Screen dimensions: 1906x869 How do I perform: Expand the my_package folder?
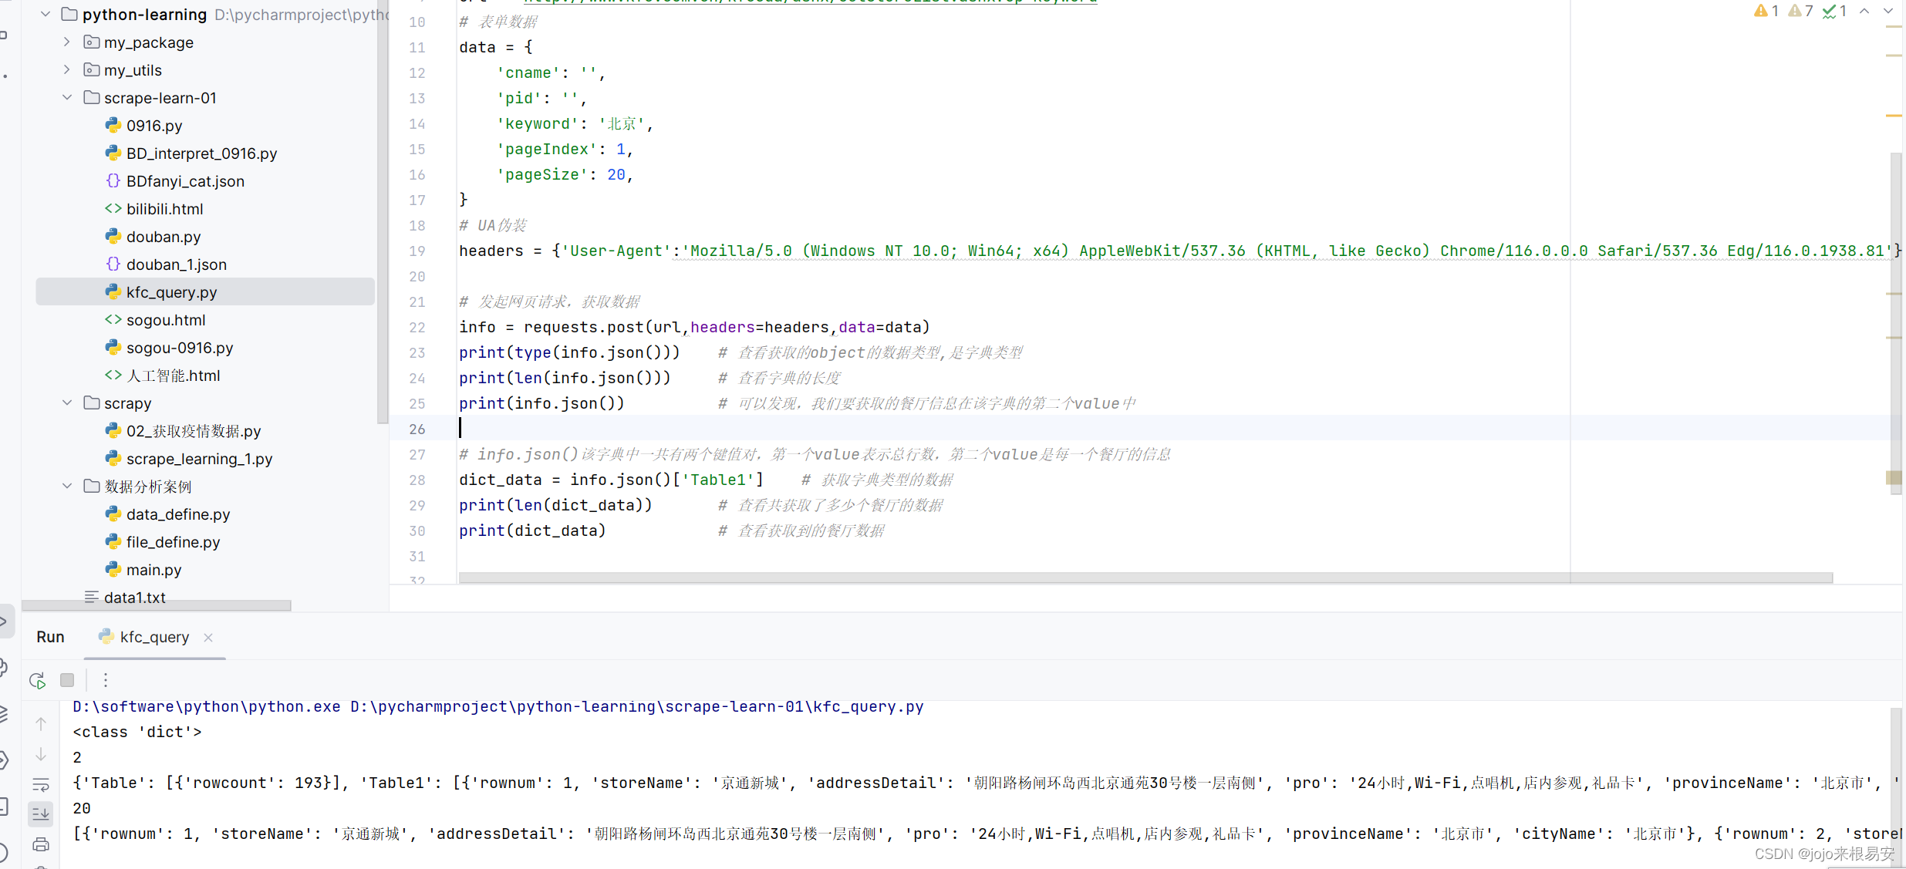pyautogui.click(x=67, y=42)
